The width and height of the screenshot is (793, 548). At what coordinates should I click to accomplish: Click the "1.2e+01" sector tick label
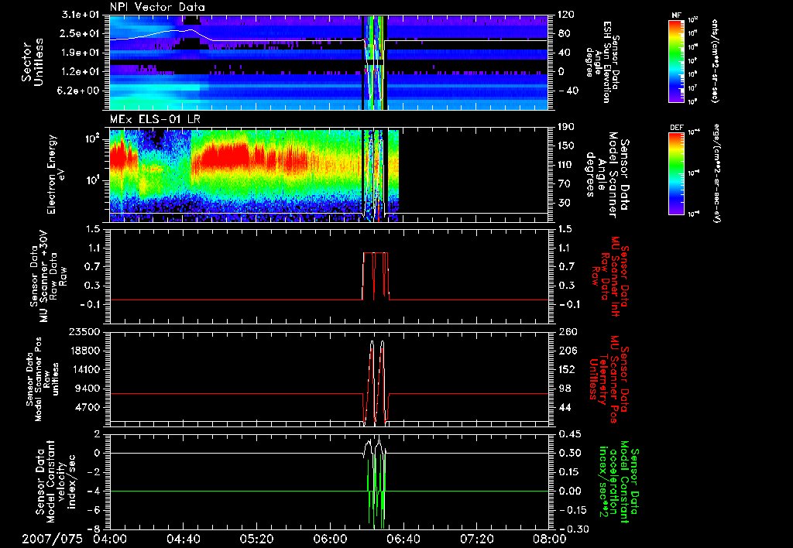point(81,72)
